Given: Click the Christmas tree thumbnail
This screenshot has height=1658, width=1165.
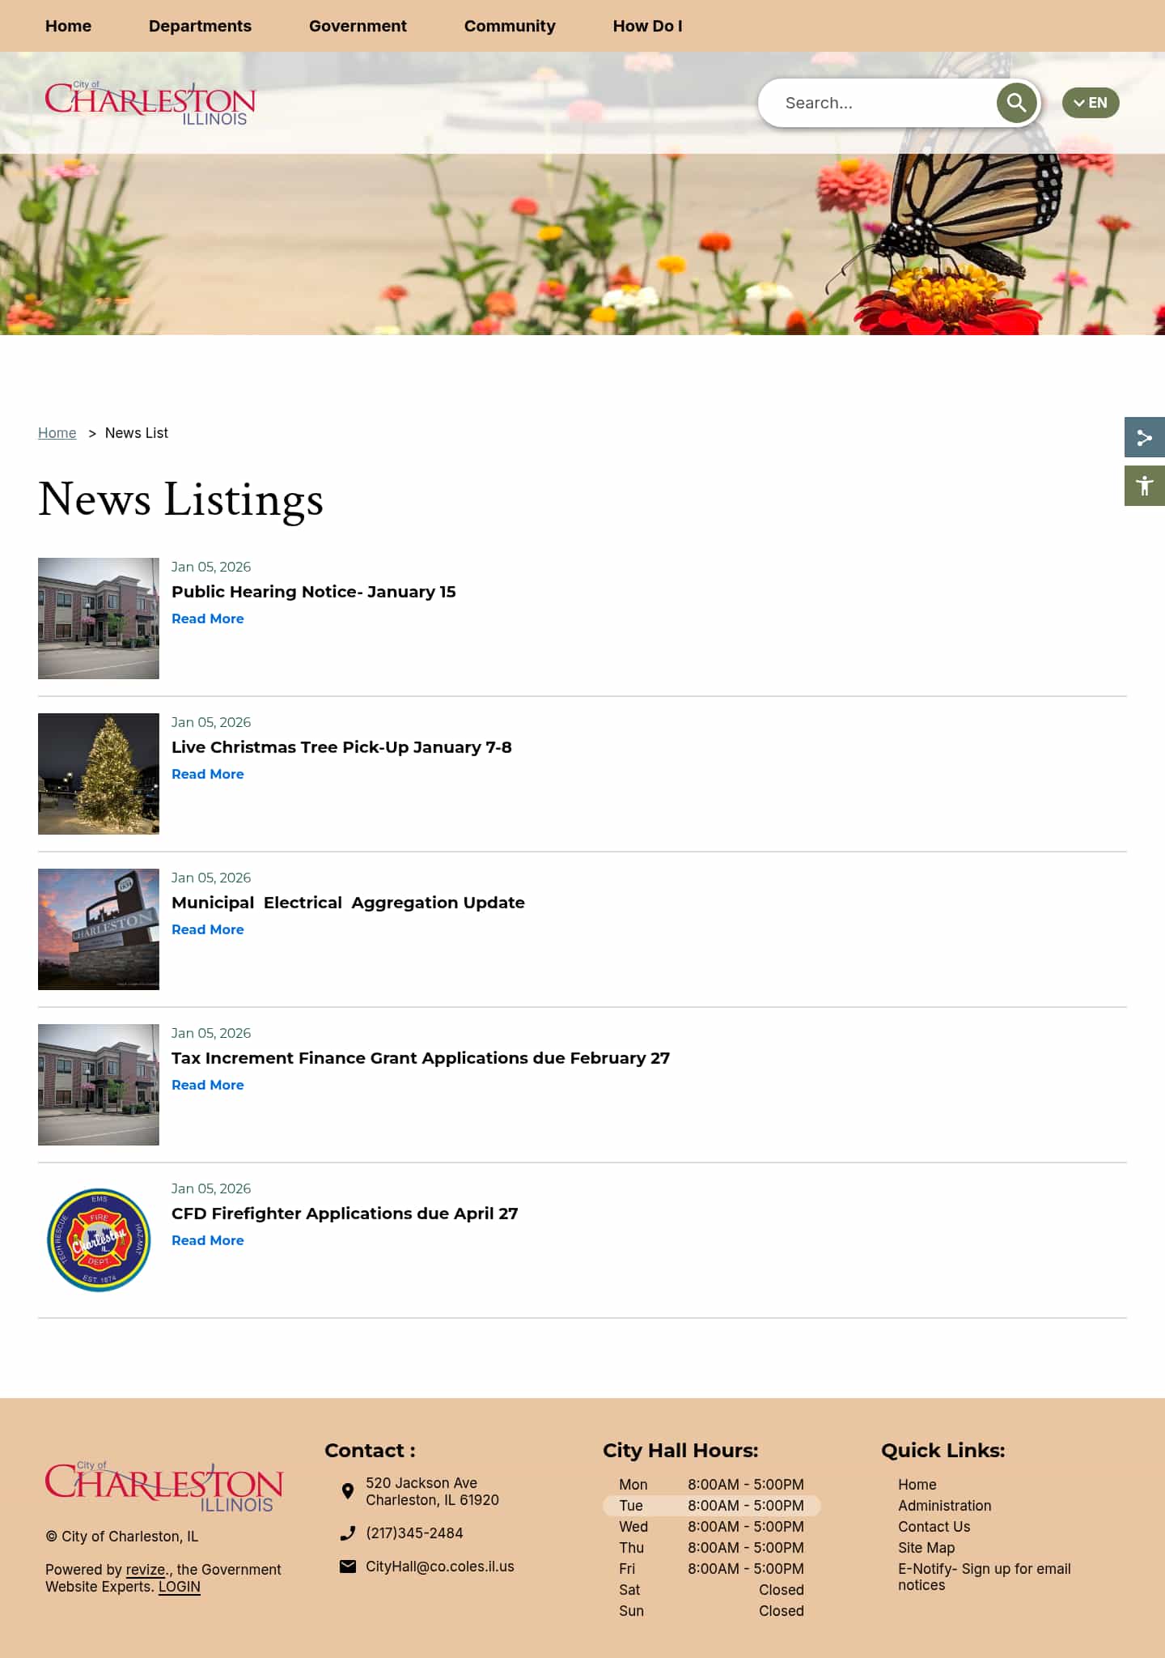Looking at the screenshot, I should [x=99, y=774].
